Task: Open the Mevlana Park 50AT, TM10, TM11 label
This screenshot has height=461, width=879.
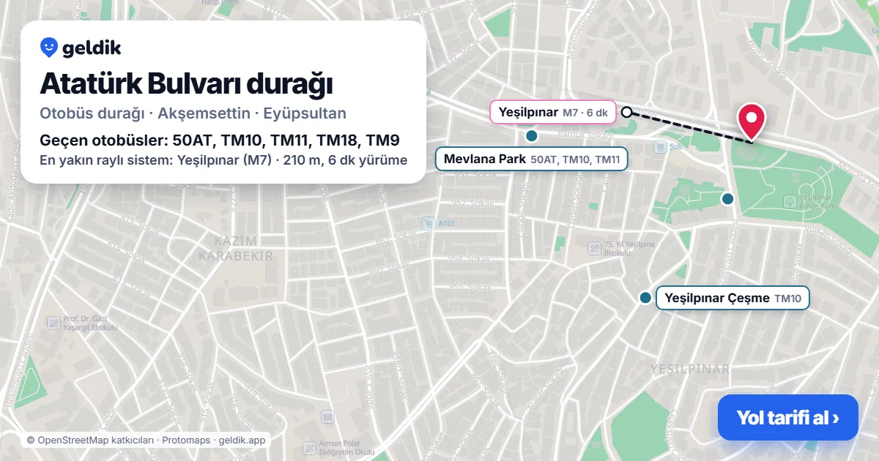Action: point(532,159)
